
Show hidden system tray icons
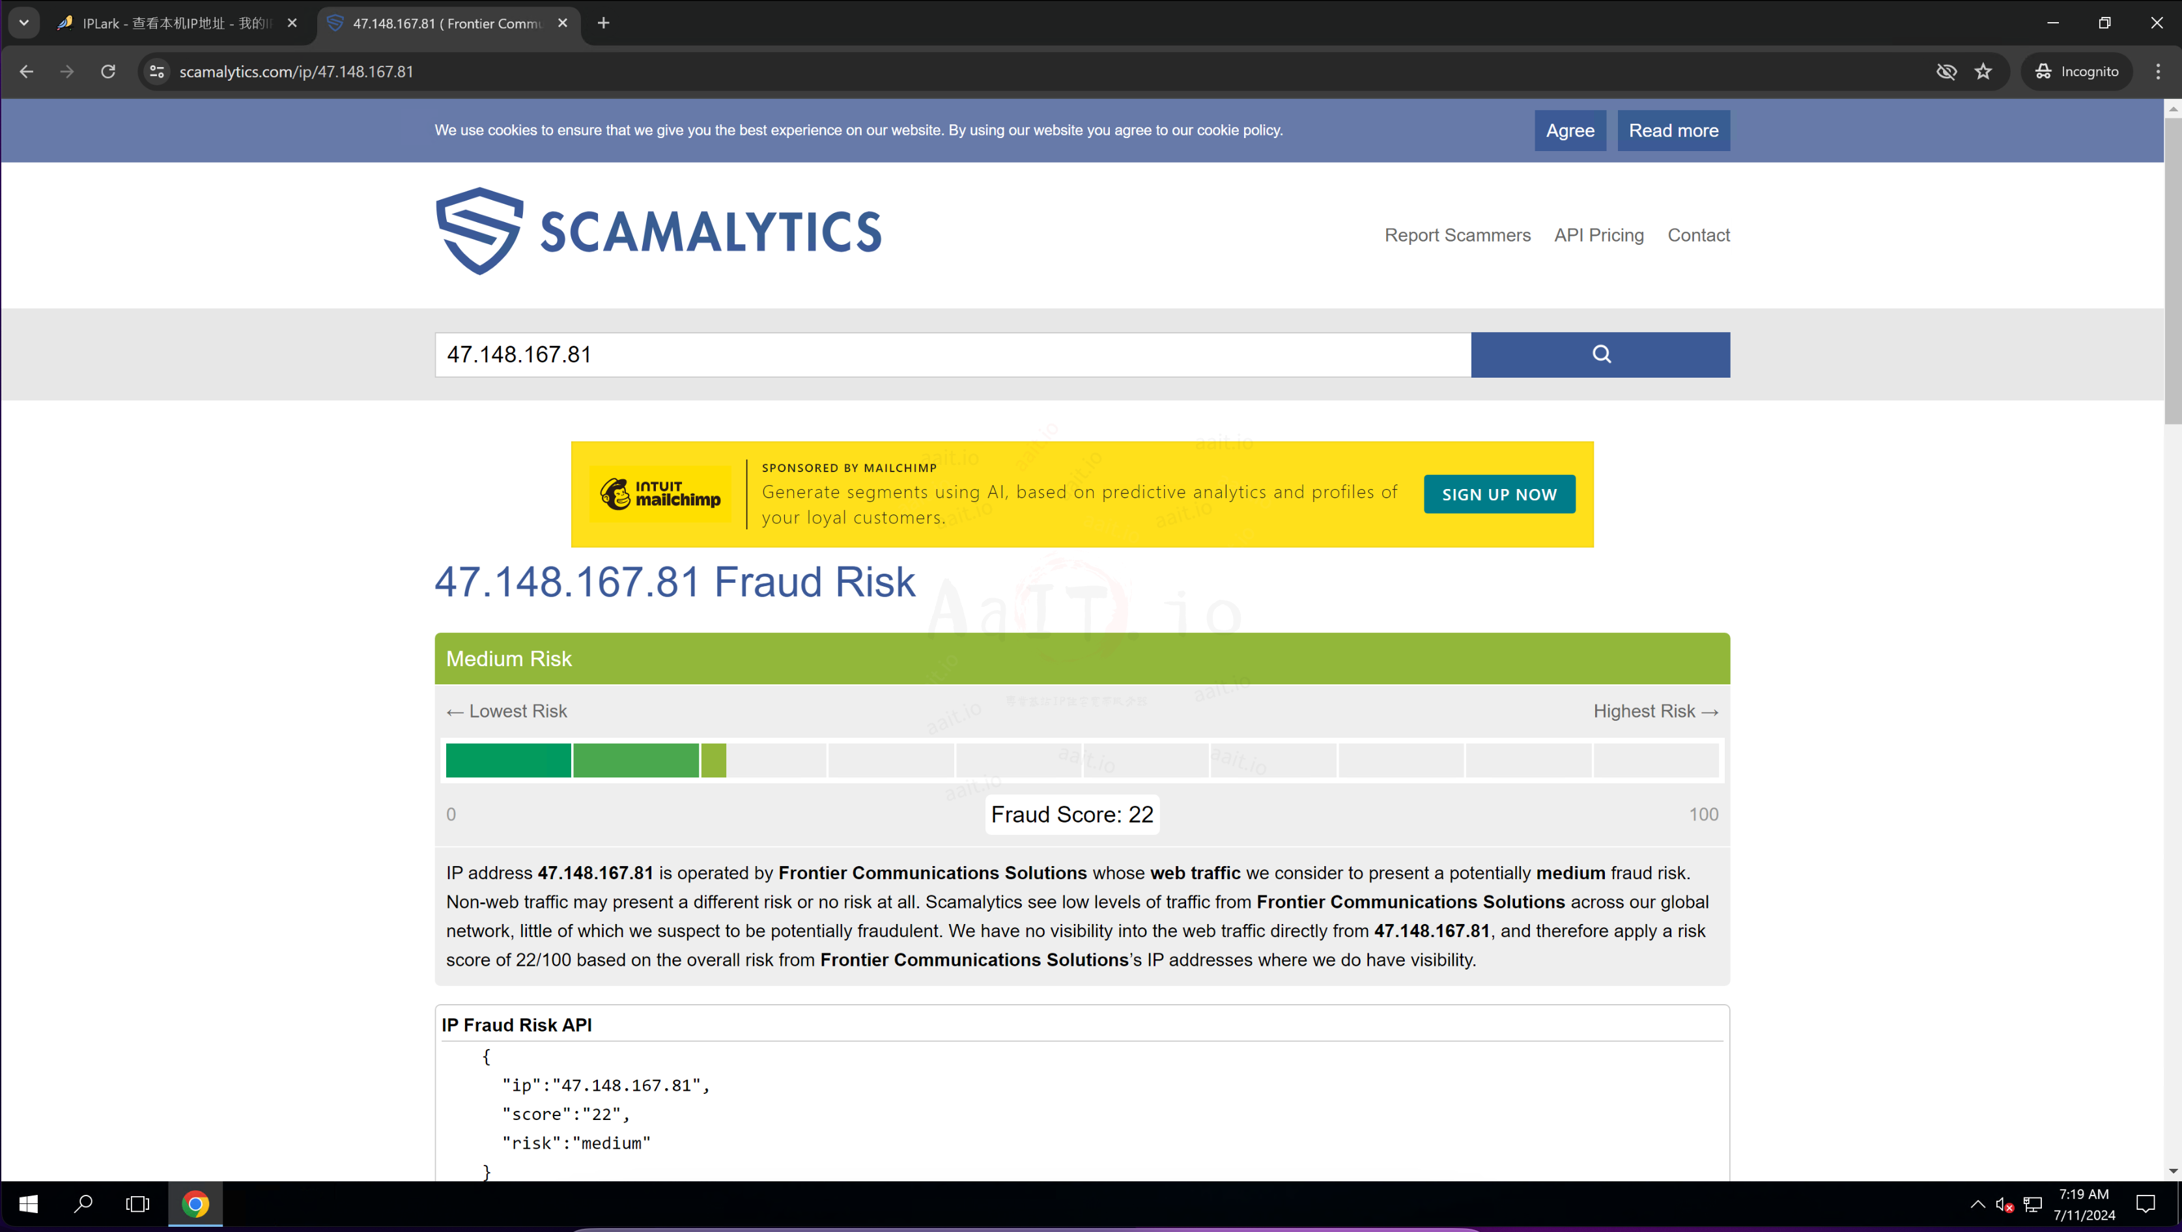point(1978,1204)
